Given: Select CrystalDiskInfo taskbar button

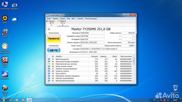Looking at the screenshot, I should coord(29,100).
